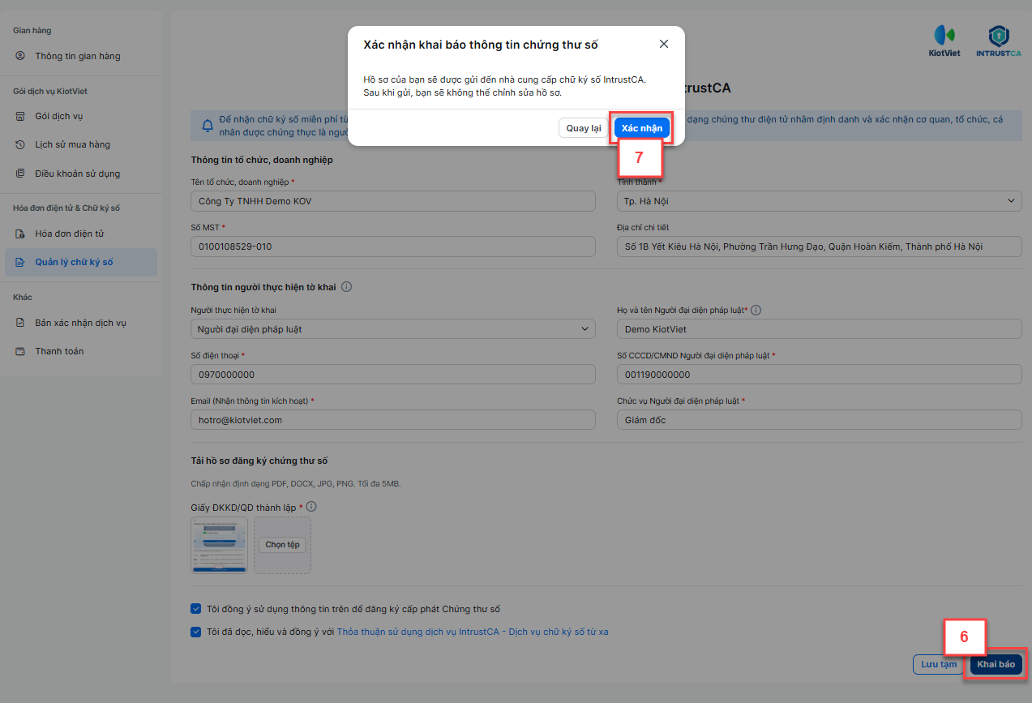Click the Tên tổ chức, doanh nghiệp input field
Image resolution: width=1032 pixels, height=703 pixels.
pyautogui.click(x=393, y=201)
